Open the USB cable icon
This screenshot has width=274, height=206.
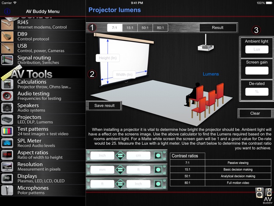click(x=7, y=48)
